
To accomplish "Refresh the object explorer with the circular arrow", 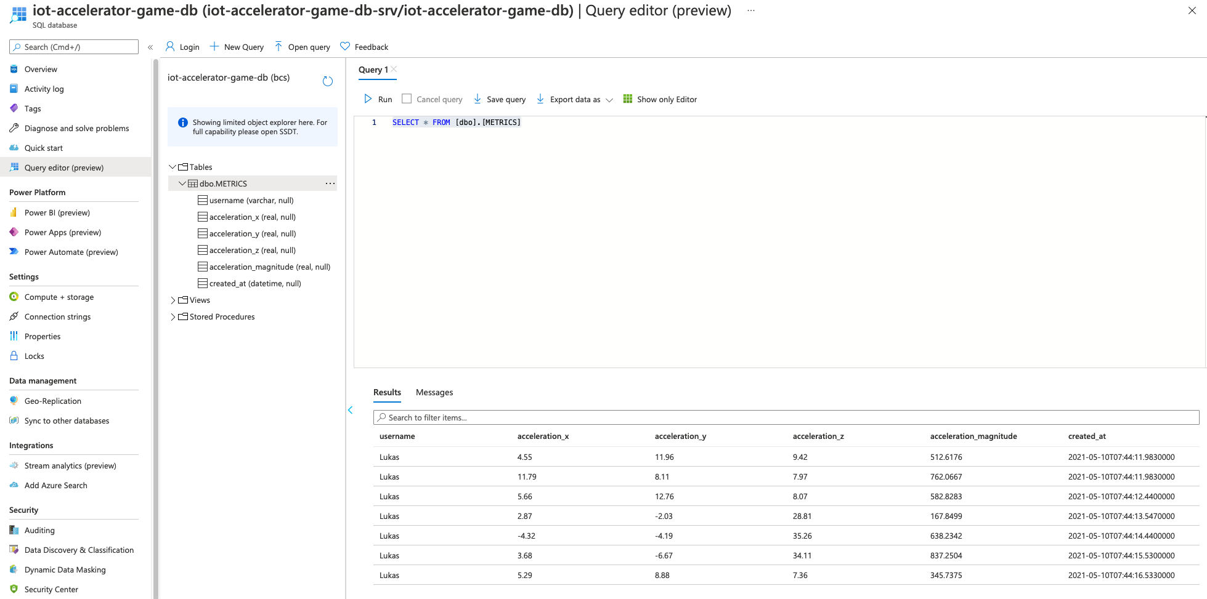I will click(x=328, y=81).
